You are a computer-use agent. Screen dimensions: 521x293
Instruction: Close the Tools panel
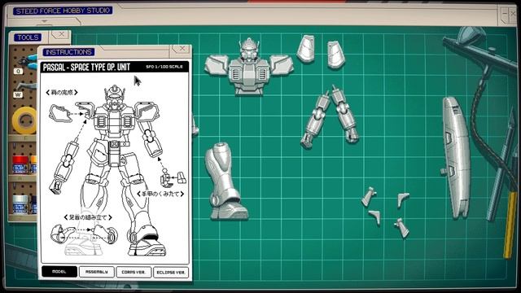61,34
